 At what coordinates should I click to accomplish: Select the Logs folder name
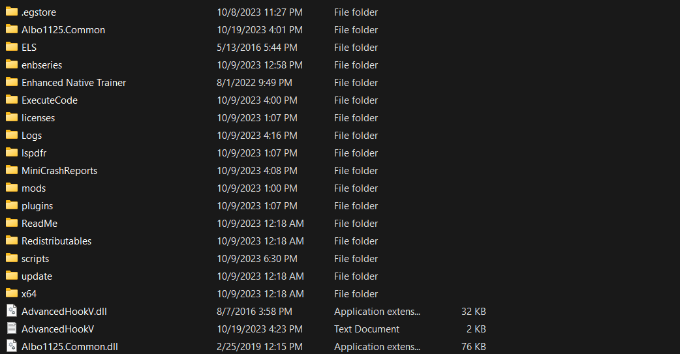tap(31, 136)
